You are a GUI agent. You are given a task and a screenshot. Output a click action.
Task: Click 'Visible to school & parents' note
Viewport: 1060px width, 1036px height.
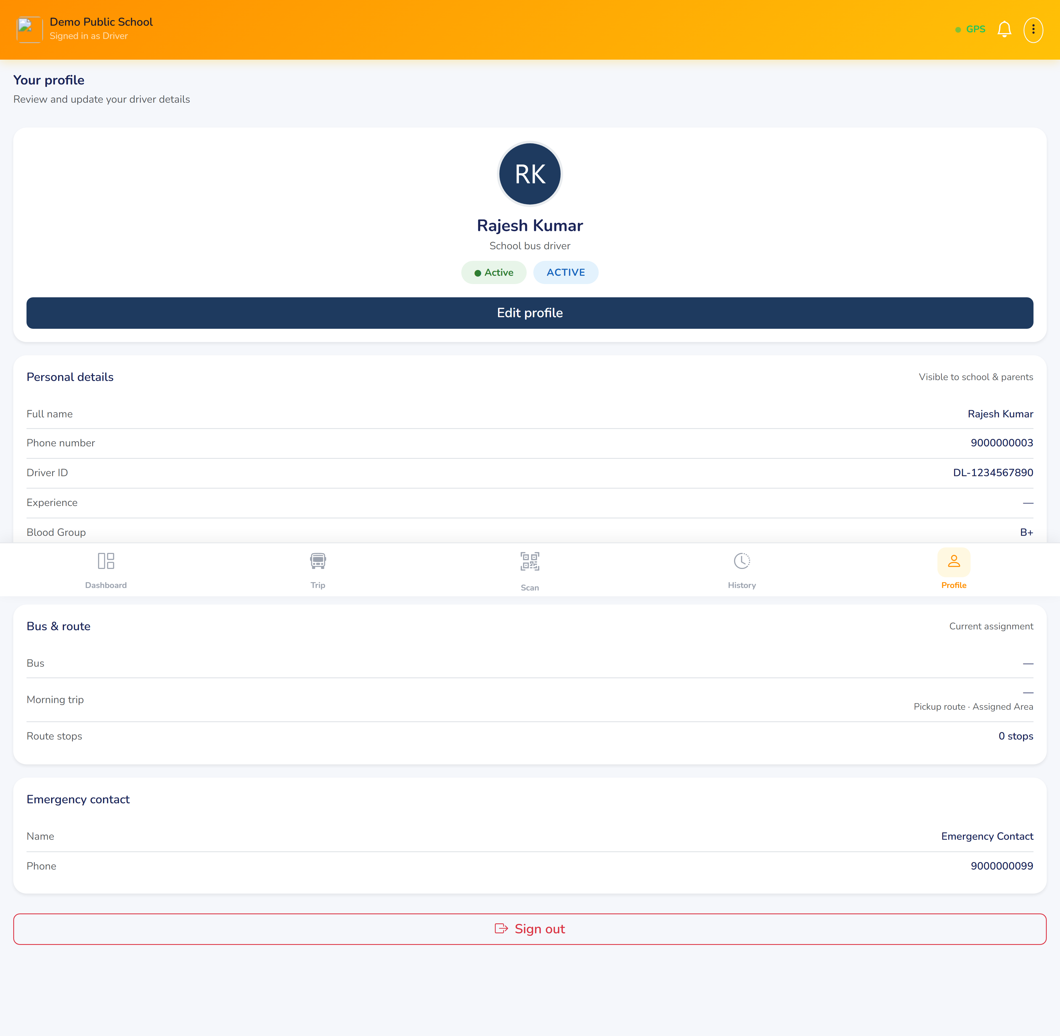tap(976, 377)
